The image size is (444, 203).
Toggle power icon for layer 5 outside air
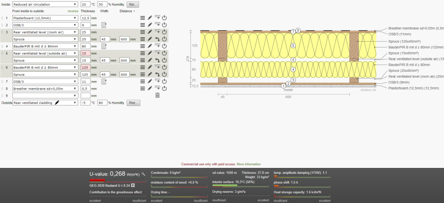[164, 53]
